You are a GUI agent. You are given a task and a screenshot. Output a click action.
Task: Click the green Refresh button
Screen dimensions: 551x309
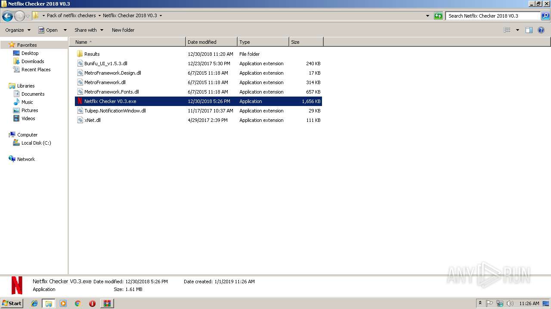click(x=438, y=16)
